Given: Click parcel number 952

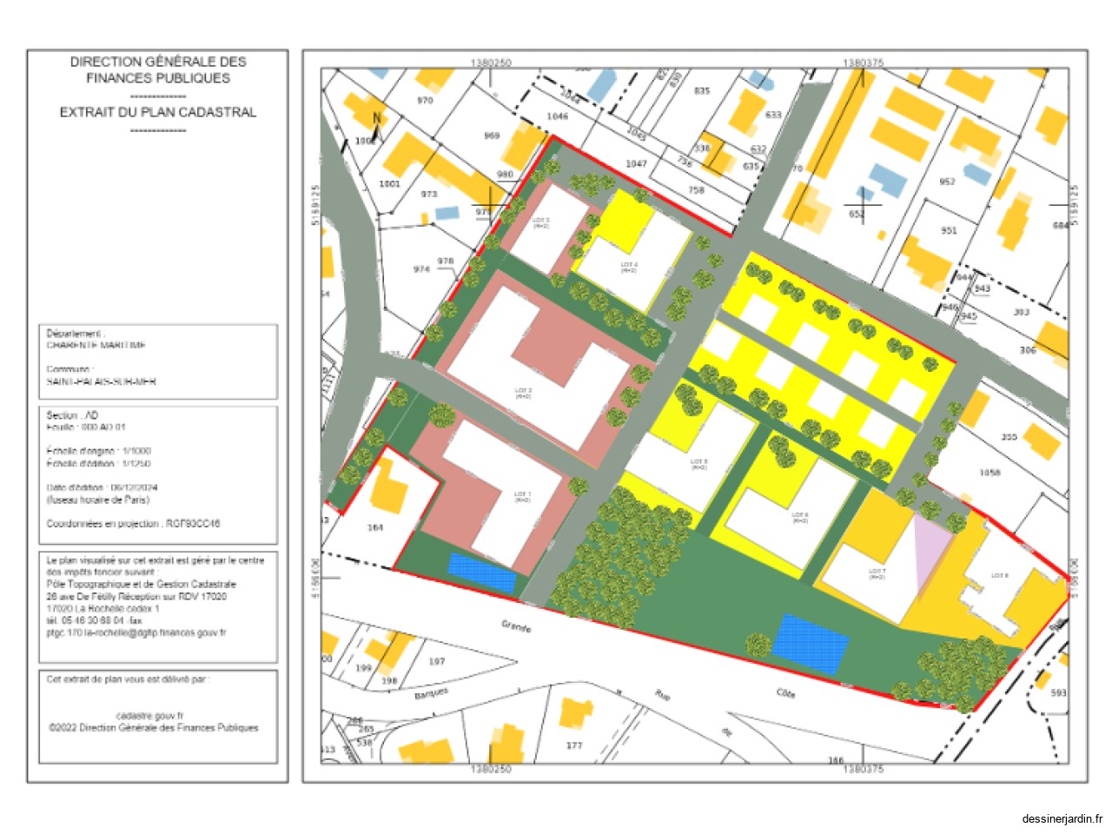Looking at the screenshot, I should pos(947,182).
